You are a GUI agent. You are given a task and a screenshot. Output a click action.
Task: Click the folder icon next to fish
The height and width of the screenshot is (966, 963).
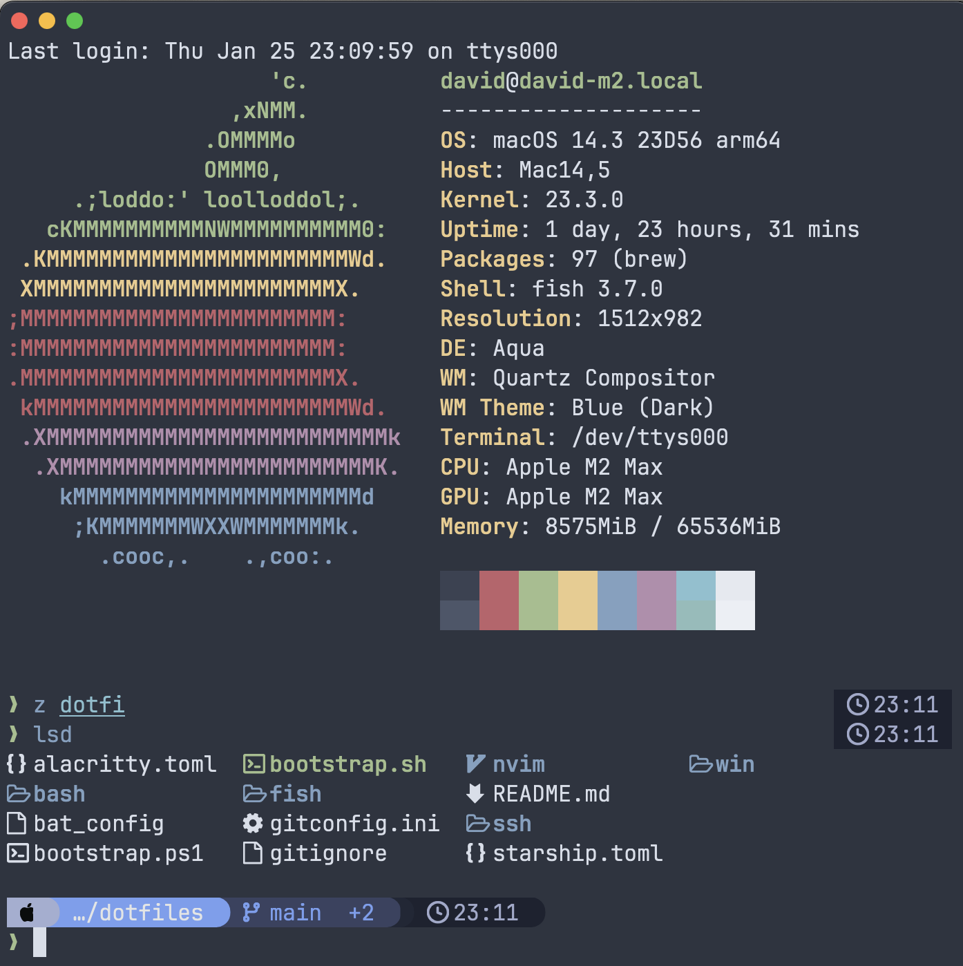point(254,794)
